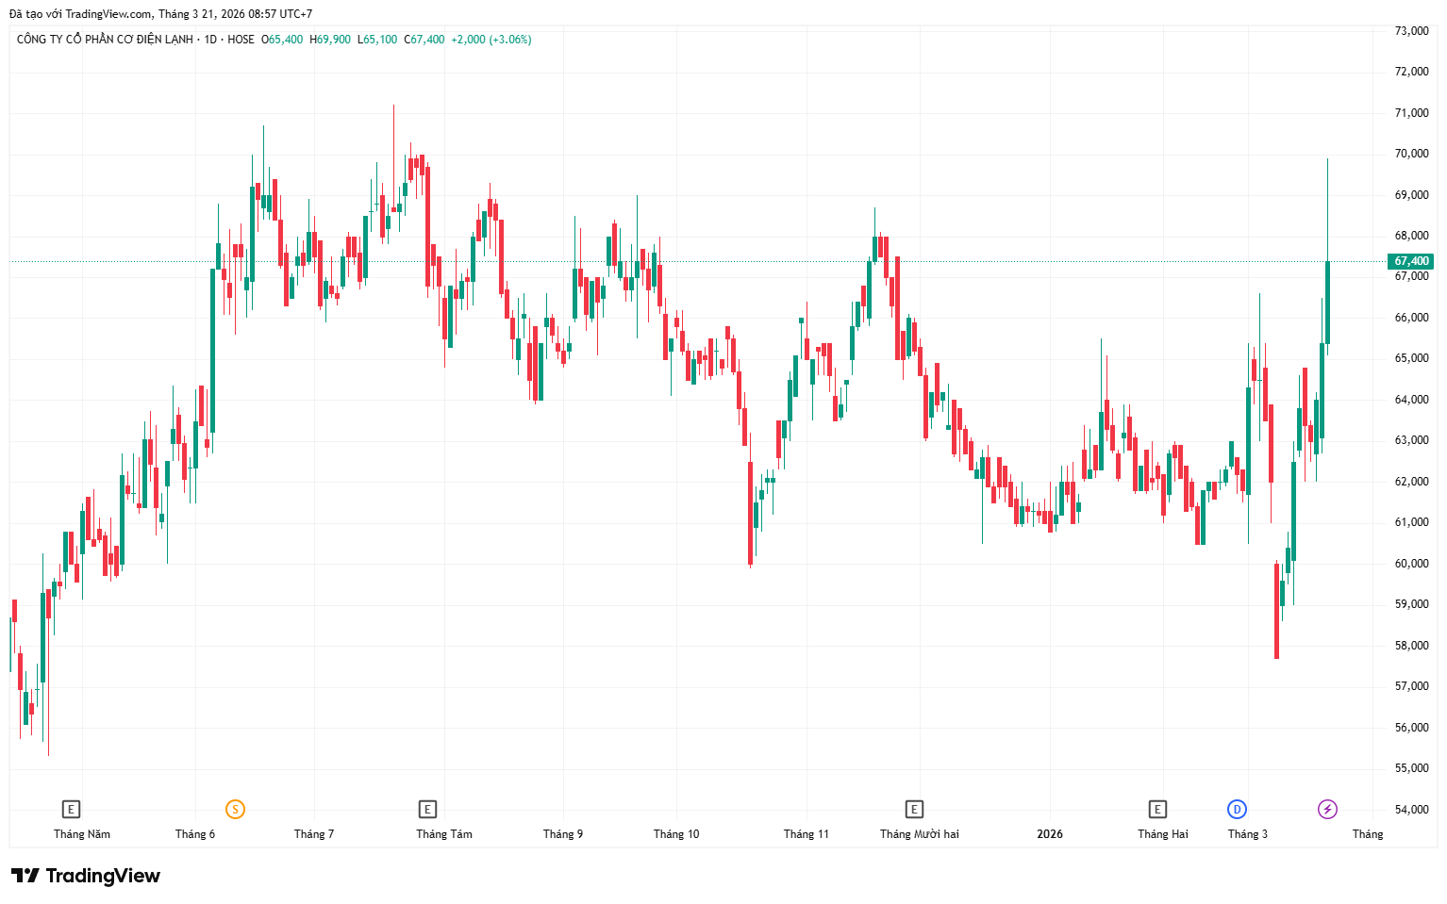The width and height of the screenshot is (1447, 904).
Task: Click the 54,000 level on the price axis
Action: click(1411, 810)
